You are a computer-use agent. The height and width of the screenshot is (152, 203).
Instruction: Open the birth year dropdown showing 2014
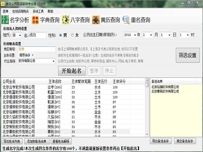coord(135,35)
